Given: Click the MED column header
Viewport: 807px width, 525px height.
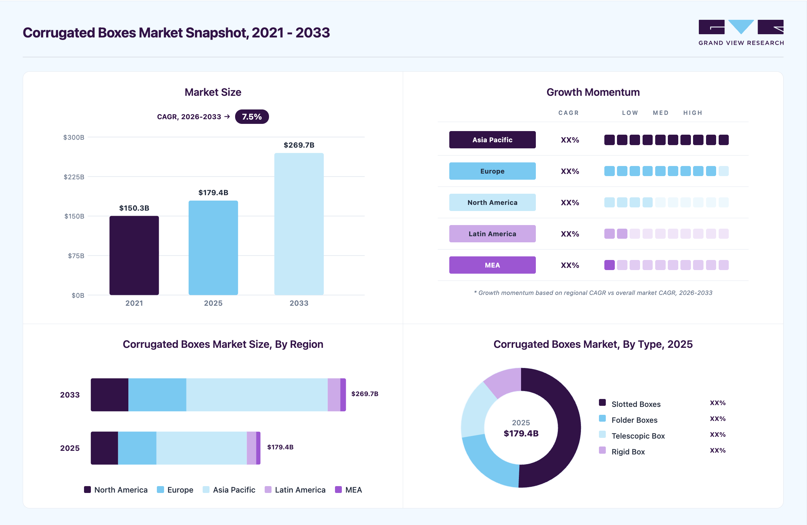Looking at the screenshot, I should click(x=661, y=113).
